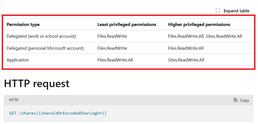Click the "Expand table" text label
Image resolution: width=258 pixels, height=124 pixels.
coord(236,11)
